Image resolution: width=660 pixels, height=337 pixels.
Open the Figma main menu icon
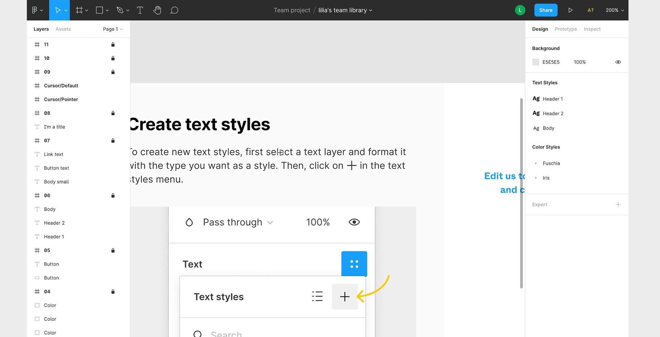coord(35,10)
